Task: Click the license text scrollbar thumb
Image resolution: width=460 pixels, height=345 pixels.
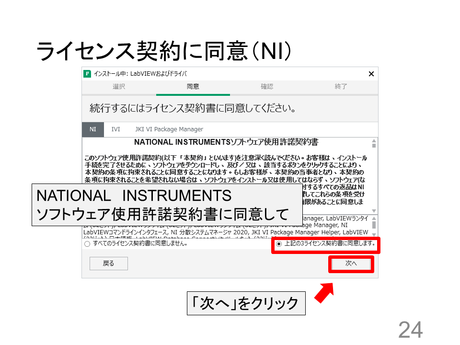Action: (x=374, y=145)
